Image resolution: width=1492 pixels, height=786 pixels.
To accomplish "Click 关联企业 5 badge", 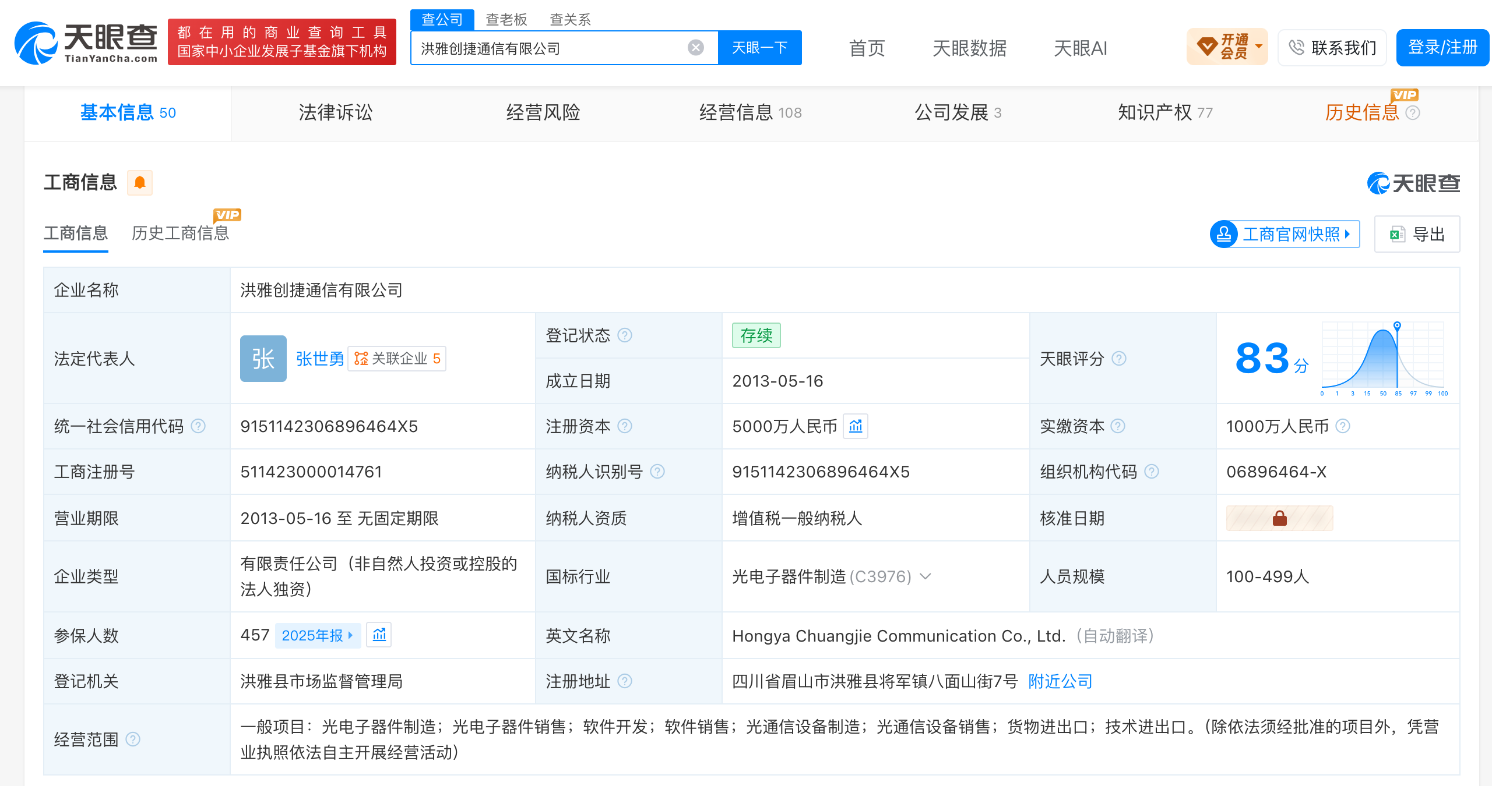I will pos(397,359).
